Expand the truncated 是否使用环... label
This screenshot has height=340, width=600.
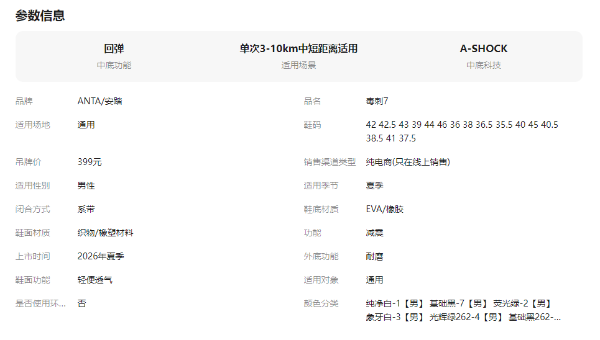coord(40,303)
